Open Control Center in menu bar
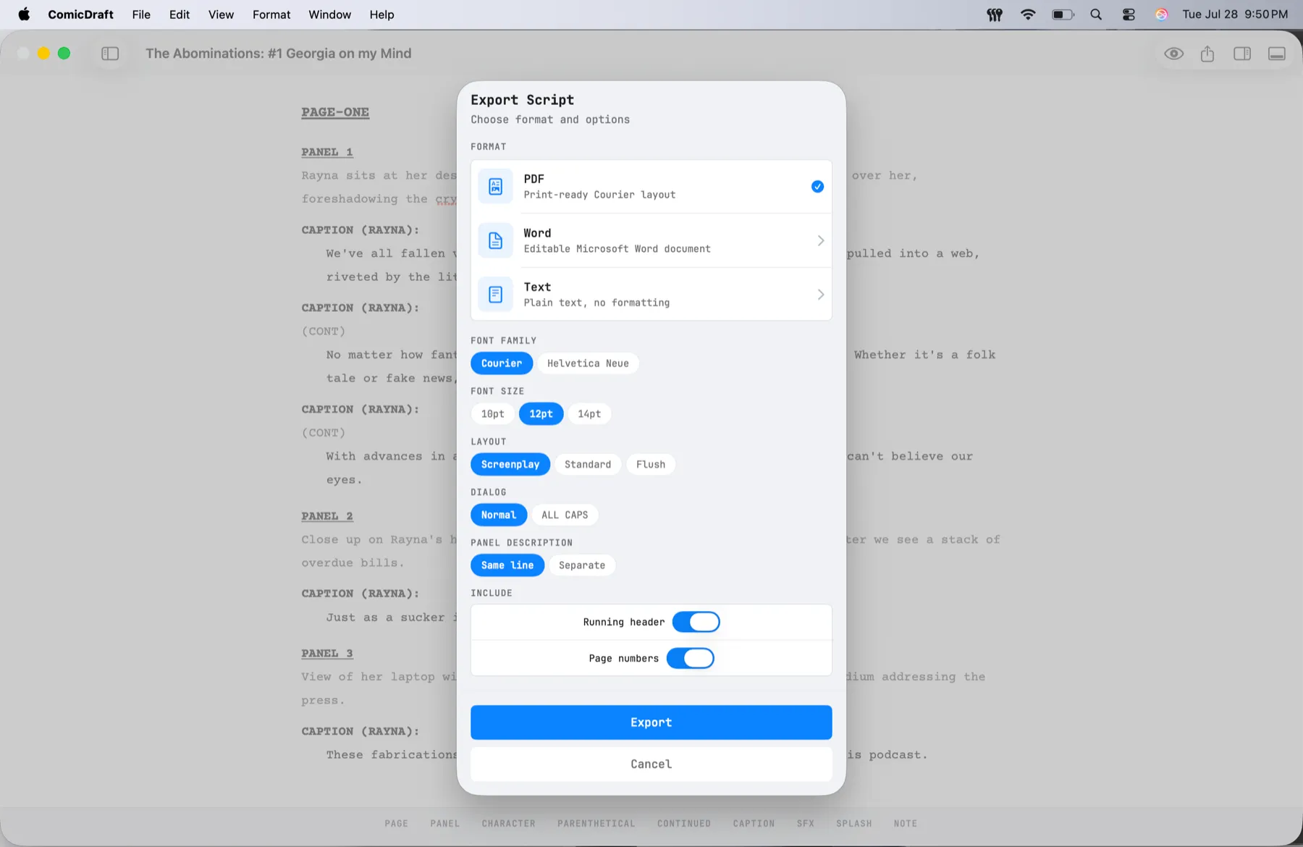 [x=1129, y=14]
